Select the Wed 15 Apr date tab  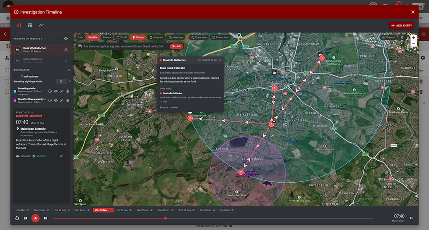pos(145,210)
